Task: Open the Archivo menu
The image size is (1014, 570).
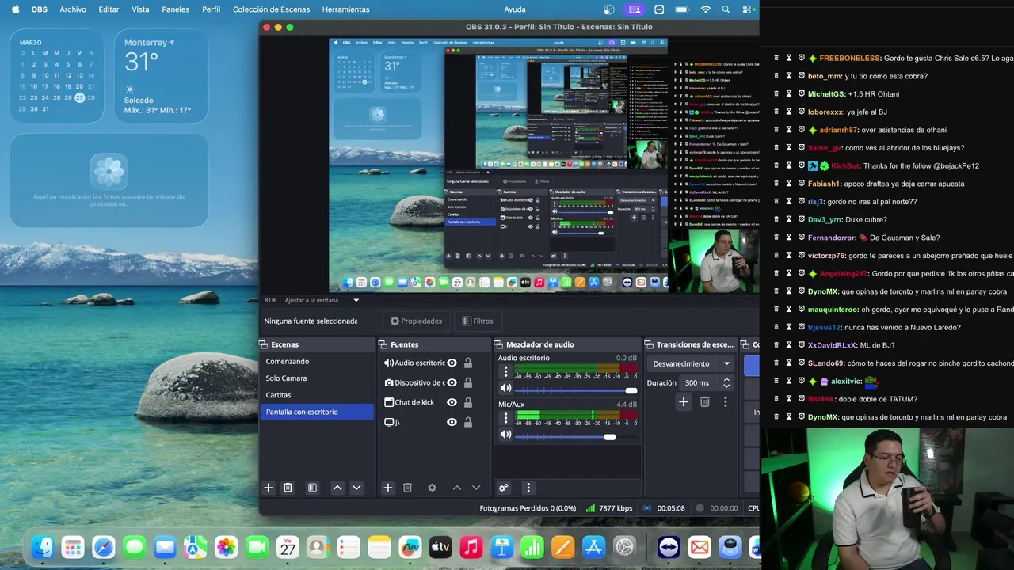Action: coord(73,9)
